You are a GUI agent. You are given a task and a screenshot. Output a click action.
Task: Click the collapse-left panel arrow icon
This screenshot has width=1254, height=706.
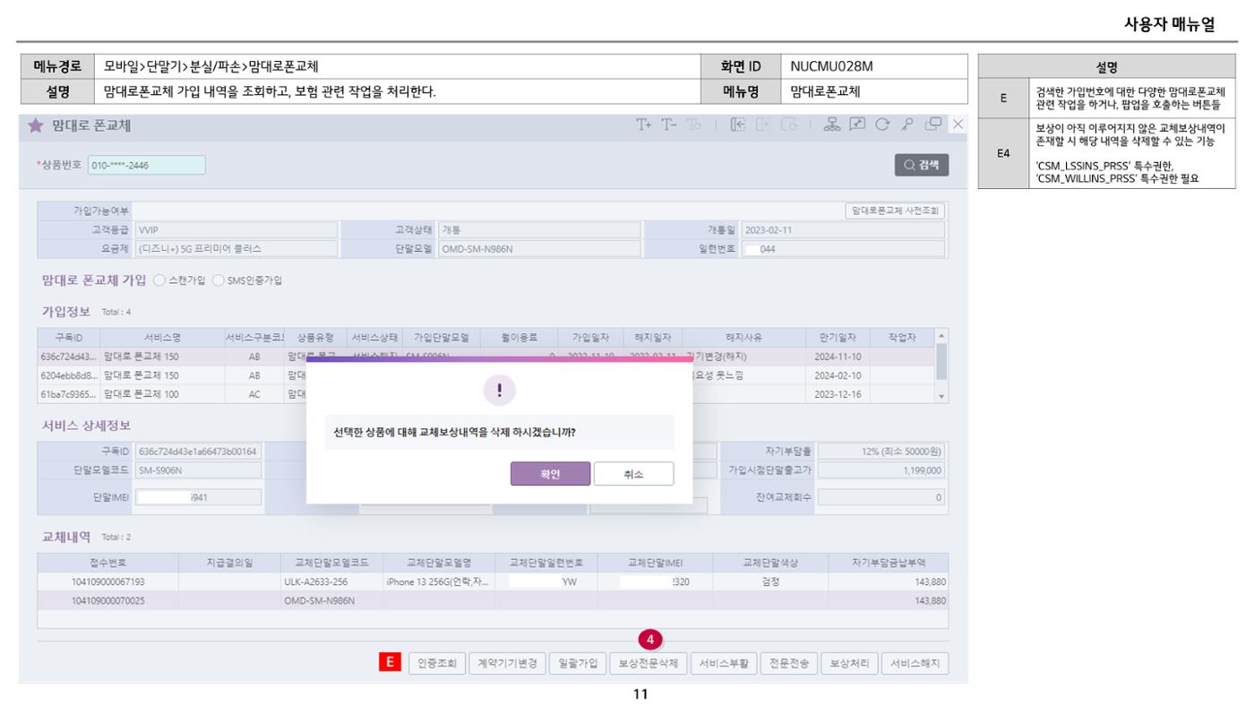click(739, 125)
